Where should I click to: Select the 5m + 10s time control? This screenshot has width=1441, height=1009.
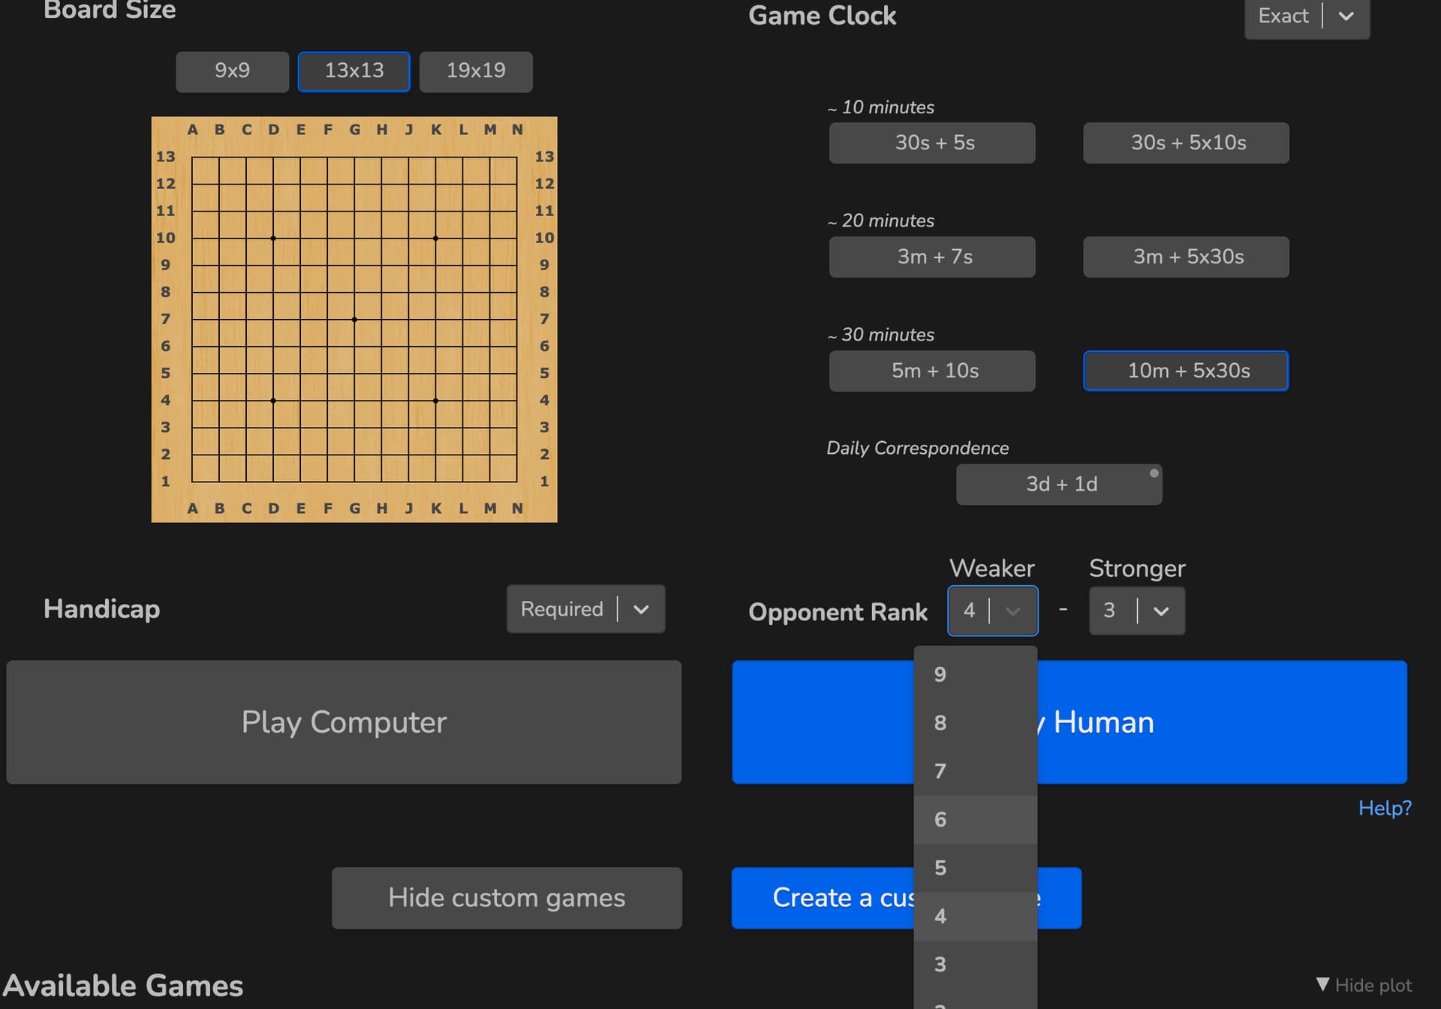coord(931,371)
